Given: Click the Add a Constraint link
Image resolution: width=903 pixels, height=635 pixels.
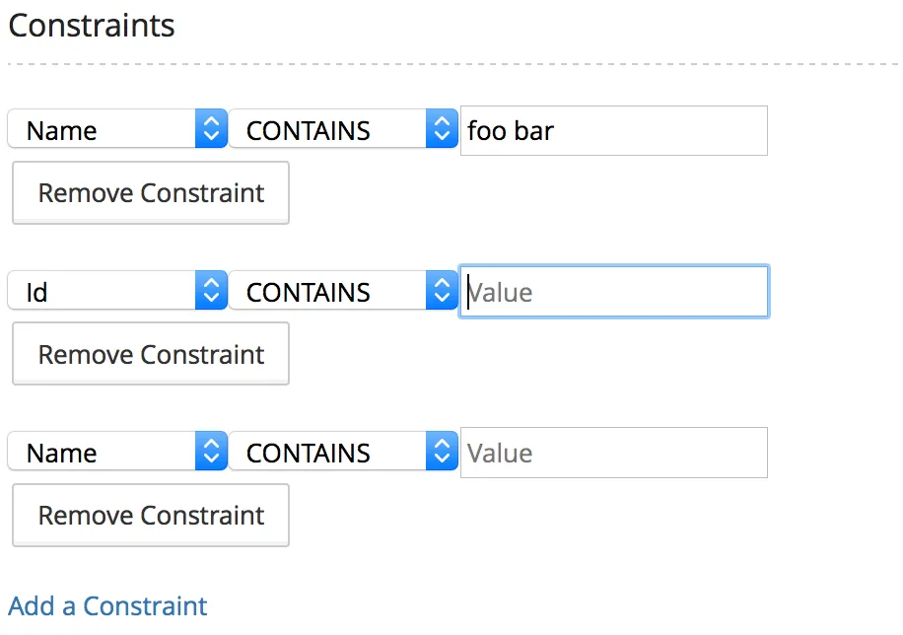Looking at the screenshot, I should point(108,605).
